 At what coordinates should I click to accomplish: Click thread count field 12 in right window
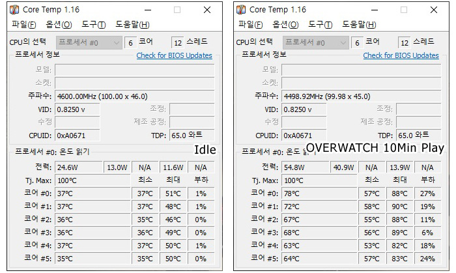click(x=405, y=43)
